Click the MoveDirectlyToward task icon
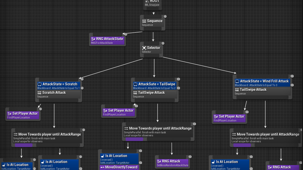 pos(103,167)
